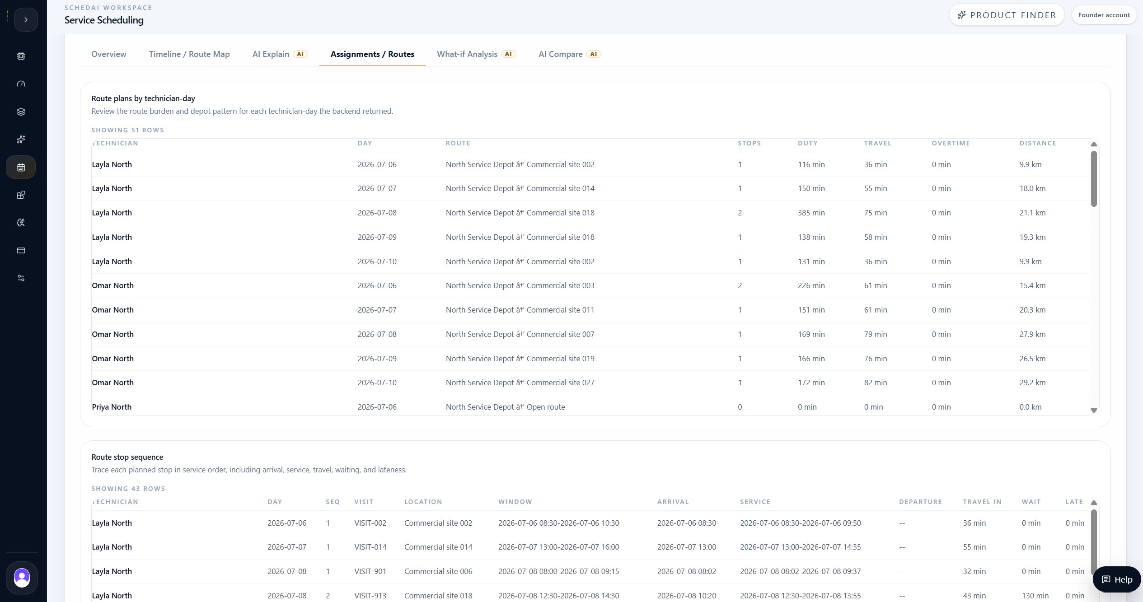Click the VISIT-002 cell
1143x602 pixels.
click(x=370, y=523)
